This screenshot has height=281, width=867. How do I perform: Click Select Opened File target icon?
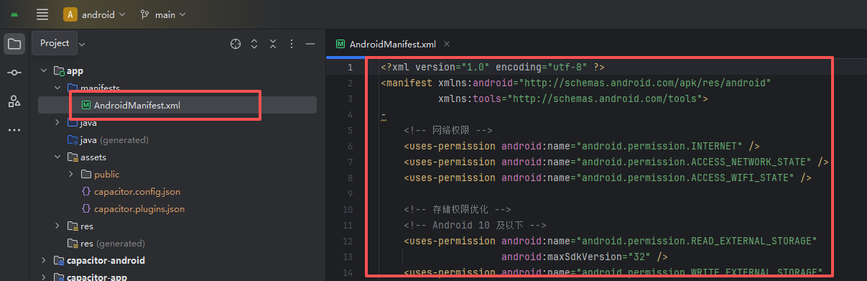click(236, 44)
